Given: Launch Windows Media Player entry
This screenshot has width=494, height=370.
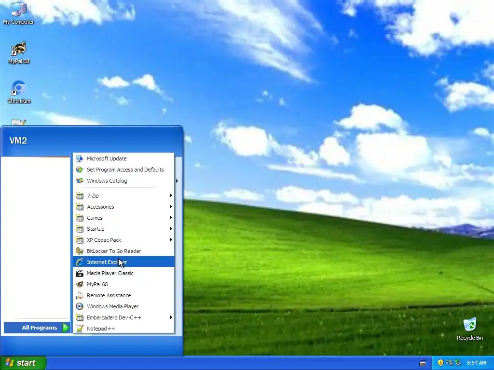Looking at the screenshot, I should (123, 306).
